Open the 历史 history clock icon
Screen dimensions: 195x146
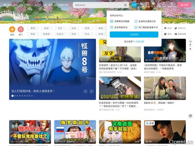[164, 4]
